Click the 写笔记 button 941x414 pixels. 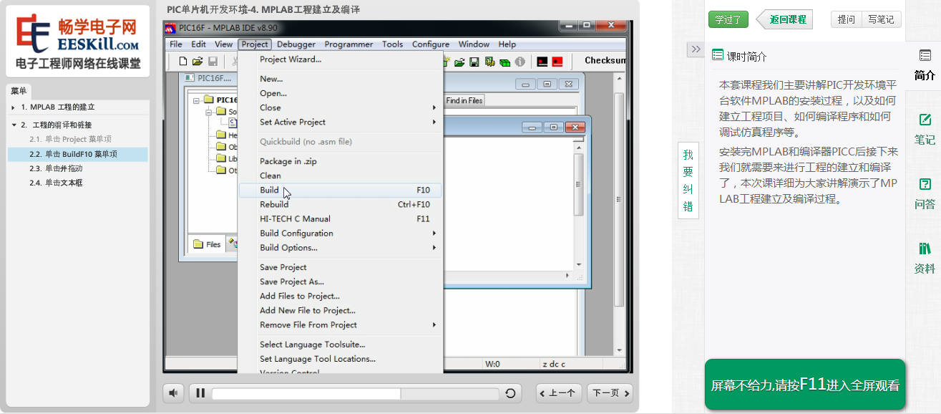(x=881, y=19)
